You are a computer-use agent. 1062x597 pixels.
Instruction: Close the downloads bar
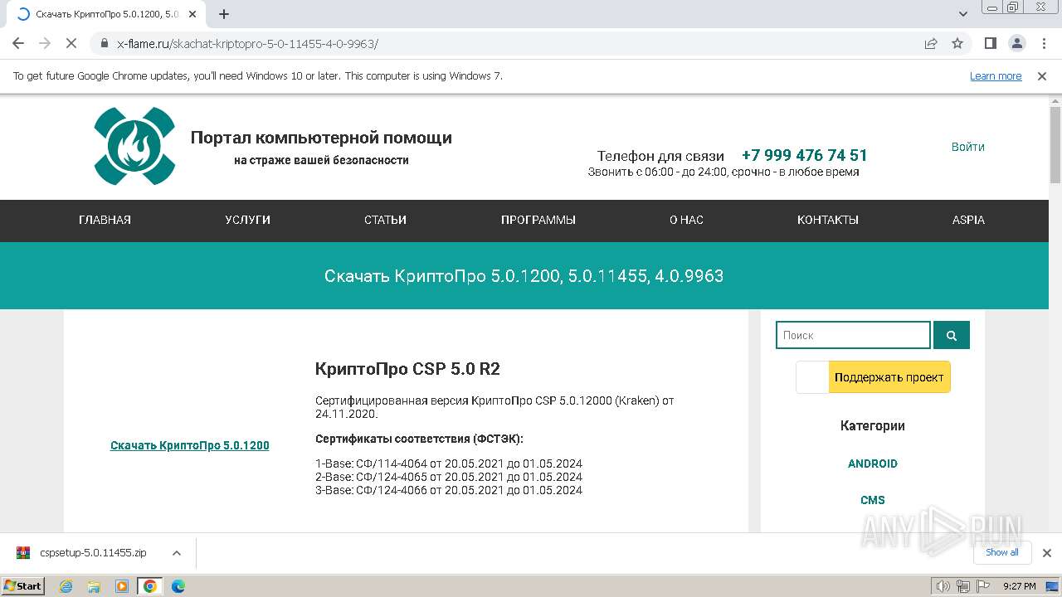point(1047,553)
